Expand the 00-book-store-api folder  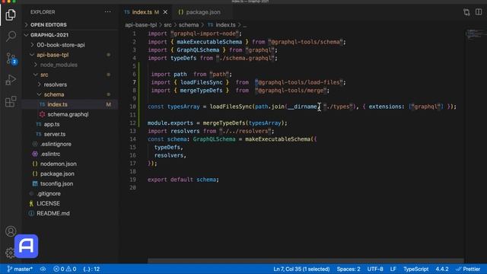[61, 45]
